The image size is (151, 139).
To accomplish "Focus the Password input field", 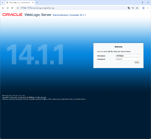I will (127, 59).
